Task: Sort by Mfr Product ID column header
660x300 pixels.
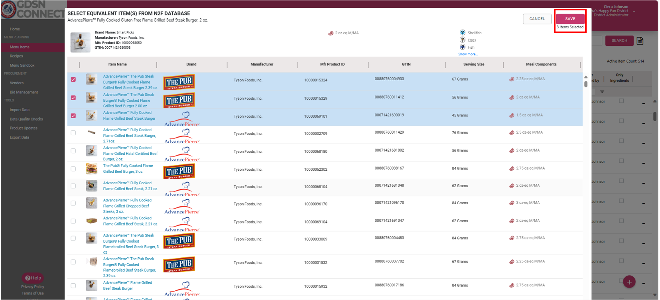Action: coord(332,64)
